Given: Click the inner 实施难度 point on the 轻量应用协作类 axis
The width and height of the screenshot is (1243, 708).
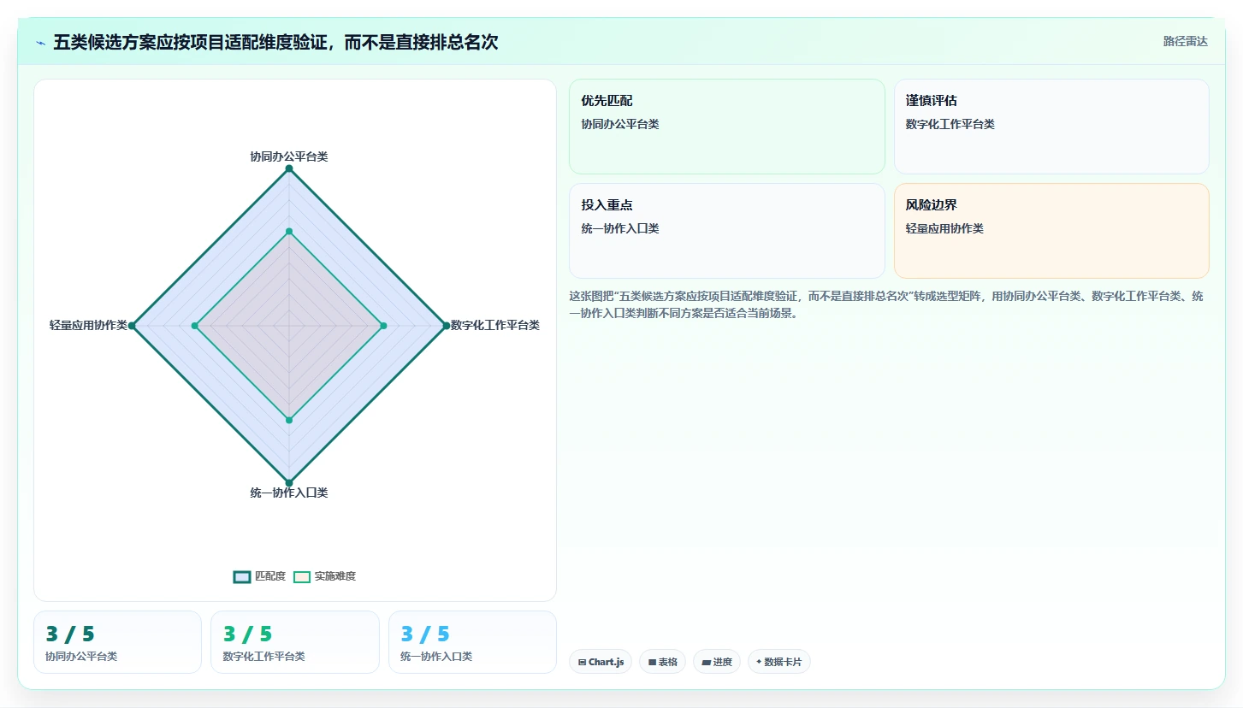Looking at the screenshot, I should click(x=195, y=326).
